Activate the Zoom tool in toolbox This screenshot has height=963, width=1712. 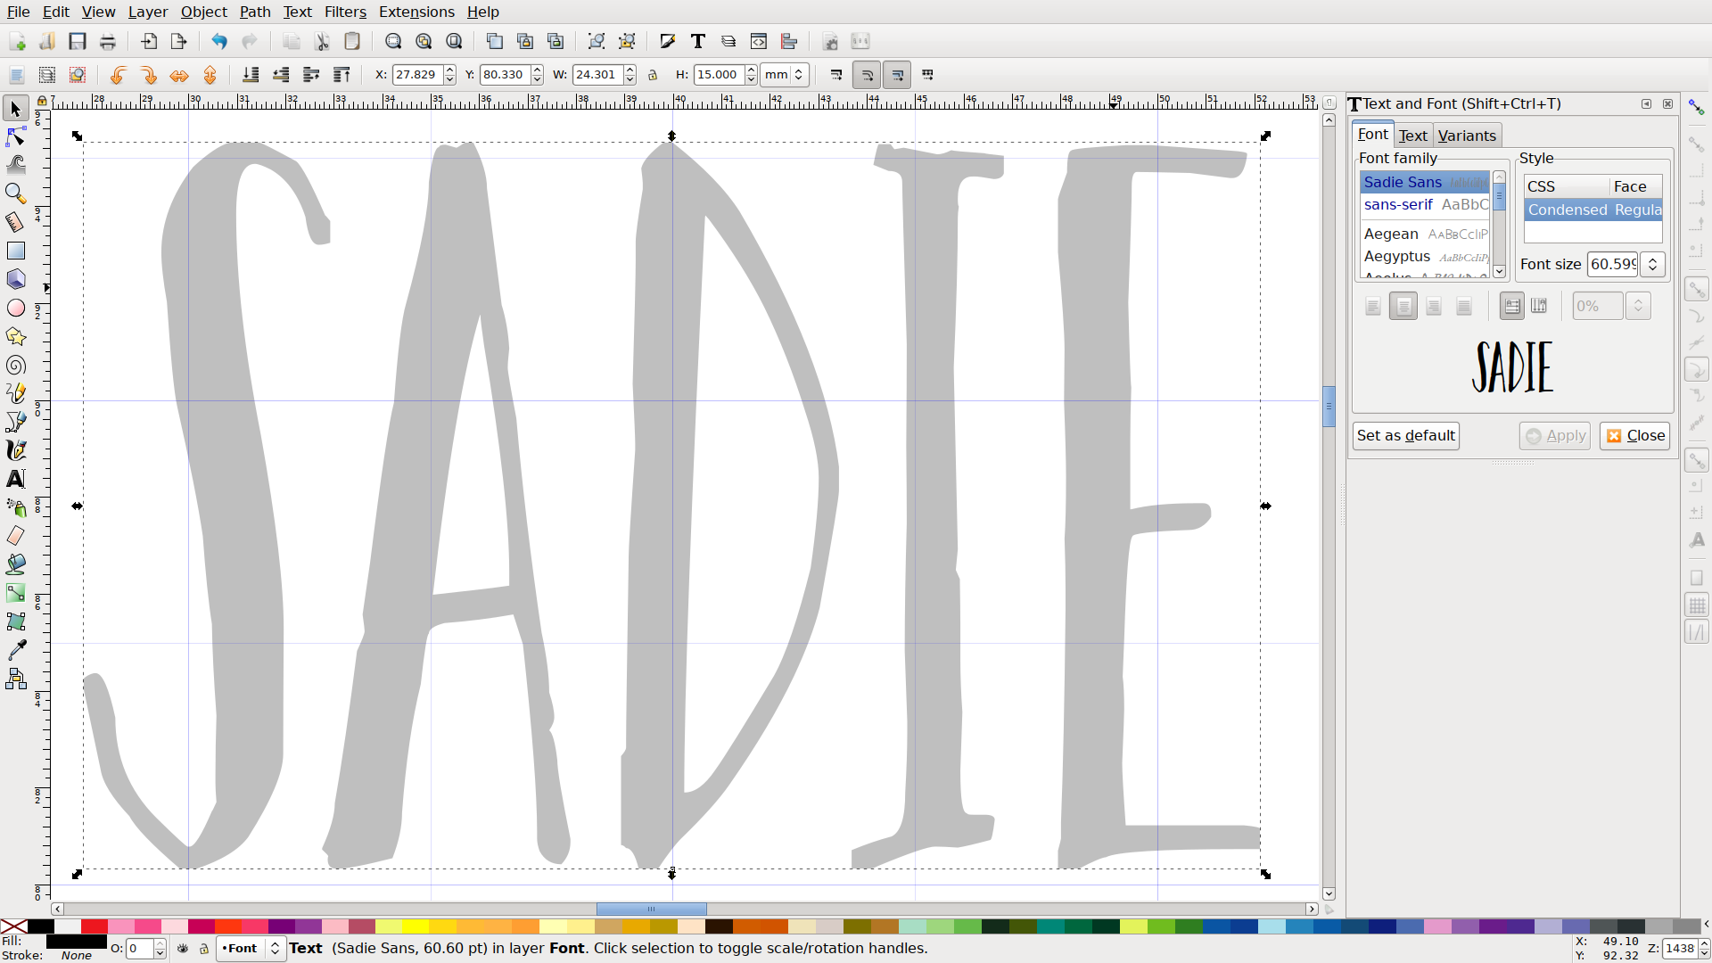tap(15, 193)
